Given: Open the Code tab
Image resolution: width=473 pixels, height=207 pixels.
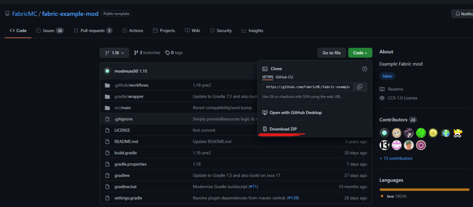Looking at the screenshot, I should 18,31.
